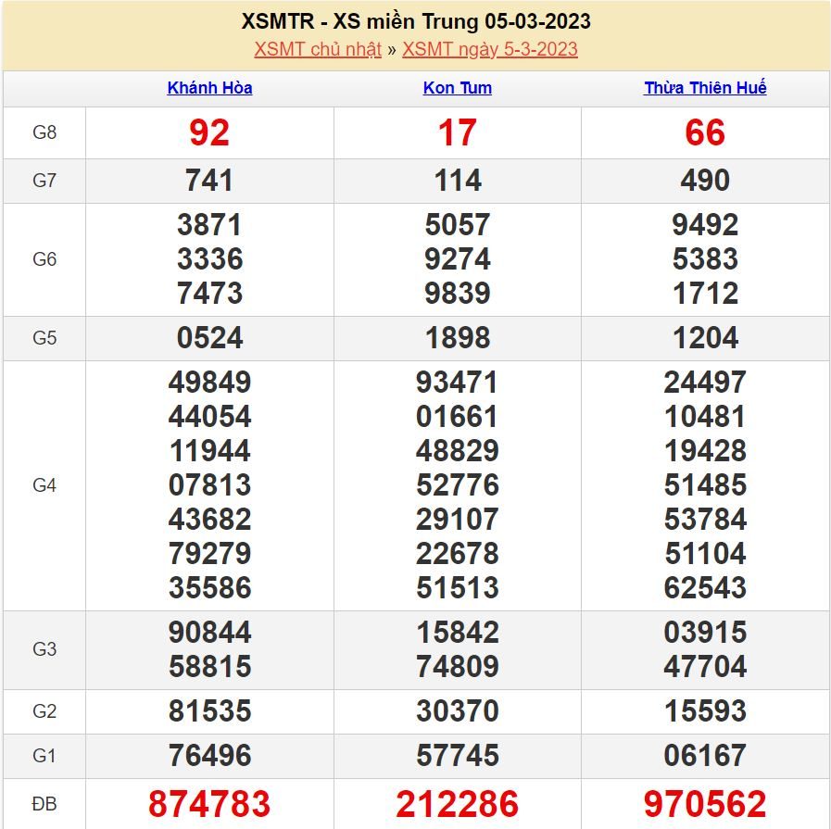Click the G3 number 74809
This screenshot has height=829, width=831.
pos(458,666)
